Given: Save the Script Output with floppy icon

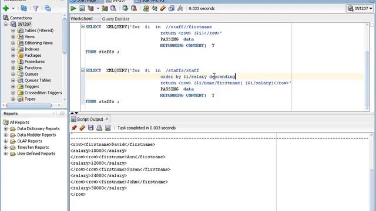Looking at the screenshot, I should 90,128.
